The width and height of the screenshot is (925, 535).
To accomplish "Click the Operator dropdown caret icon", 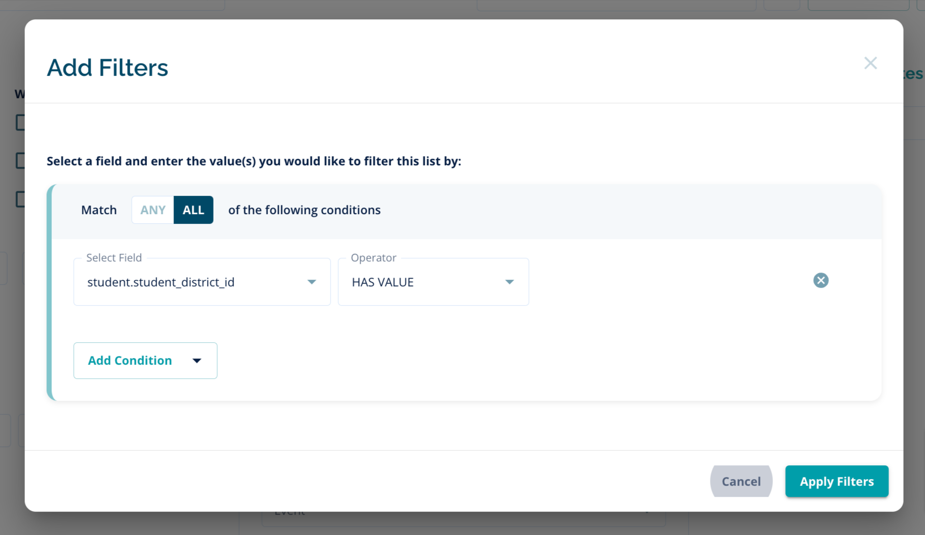I will pos(509,282).
